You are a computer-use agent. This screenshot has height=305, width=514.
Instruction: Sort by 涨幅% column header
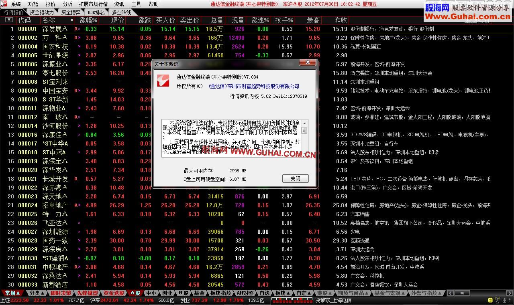(88, 20)
